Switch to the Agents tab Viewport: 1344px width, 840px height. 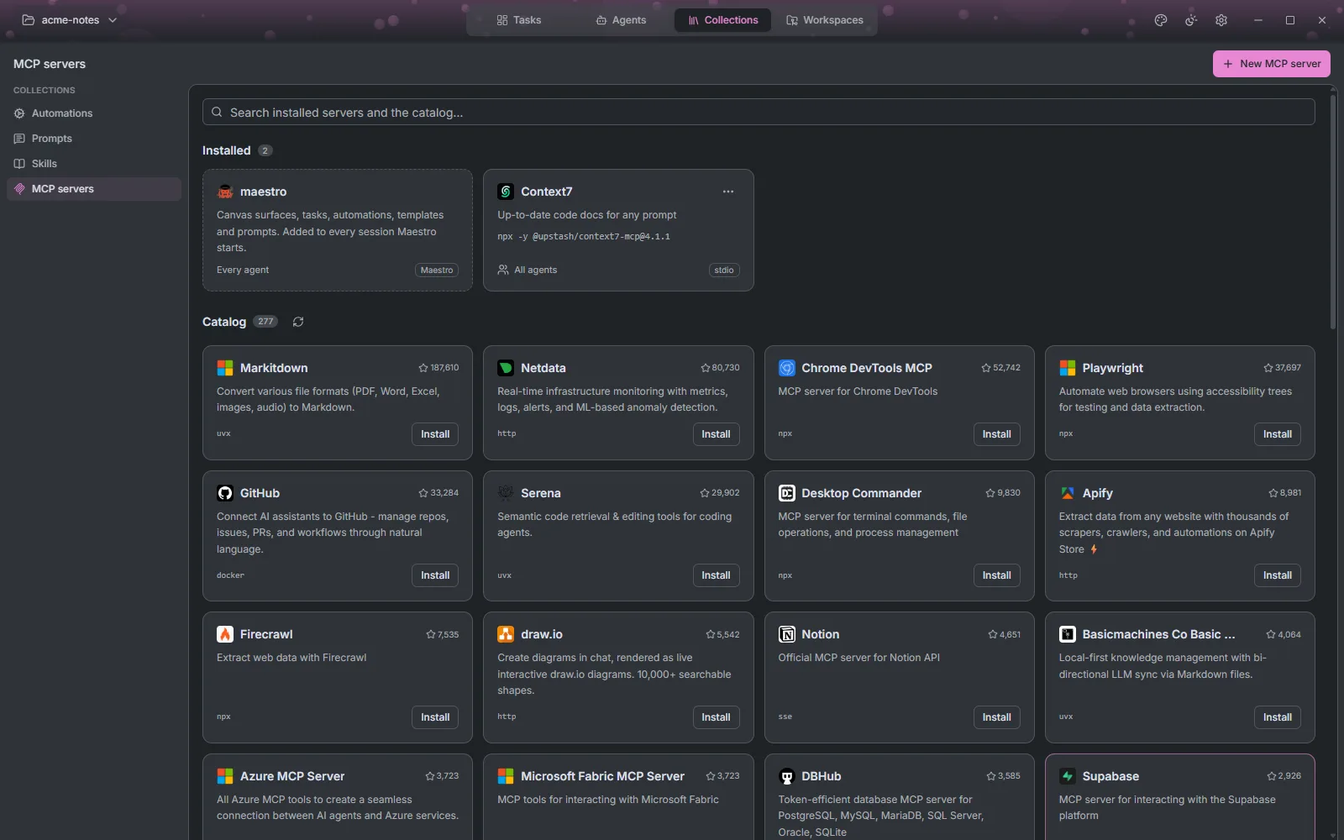point(622,20)
